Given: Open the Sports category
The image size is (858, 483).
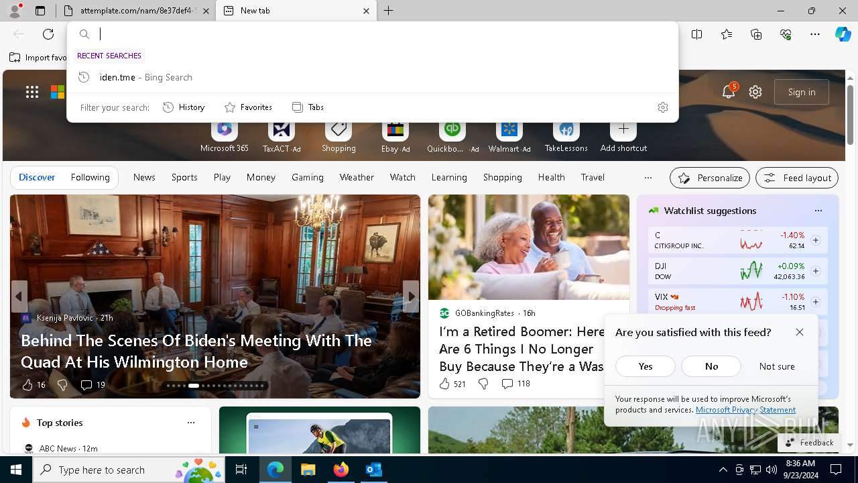Looking at the screenshot, I should [x=184, y=178].
